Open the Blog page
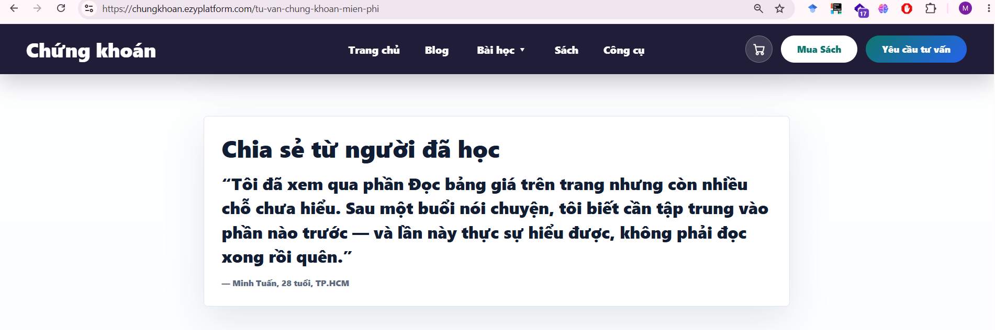This screenshot has height=330, width=995. point(437,50)
